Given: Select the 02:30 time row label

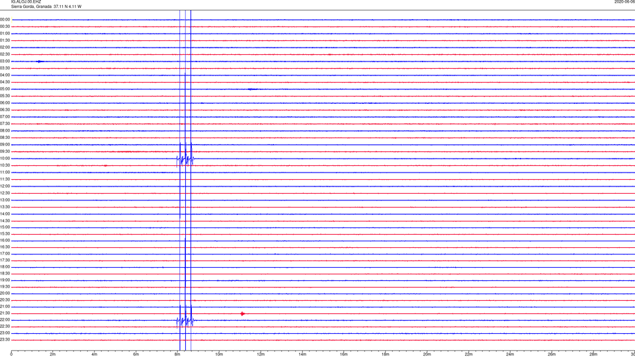Looking at the screenshot, I should point(5,54).
